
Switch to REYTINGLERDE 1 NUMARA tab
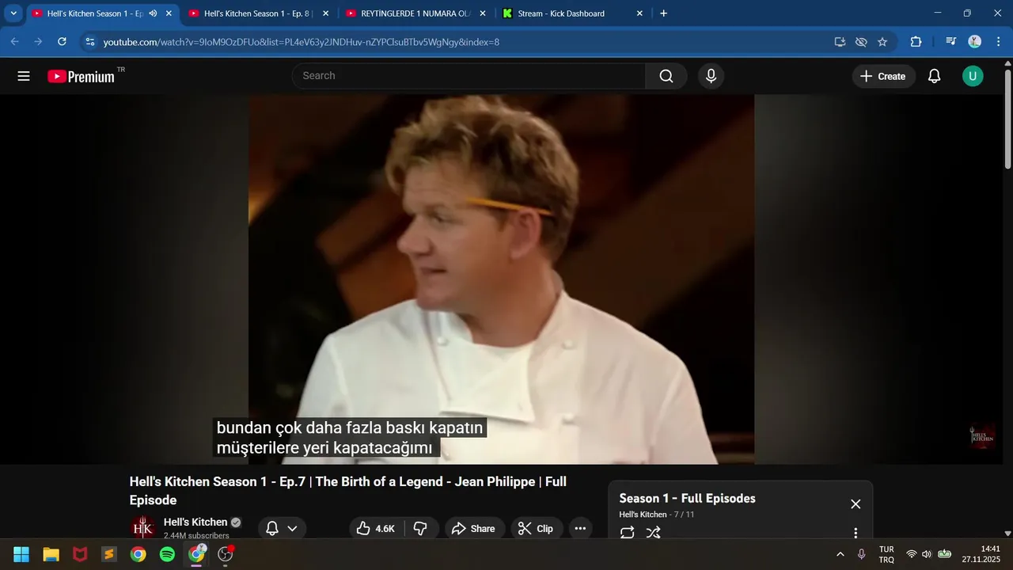(x=415, y=13)
